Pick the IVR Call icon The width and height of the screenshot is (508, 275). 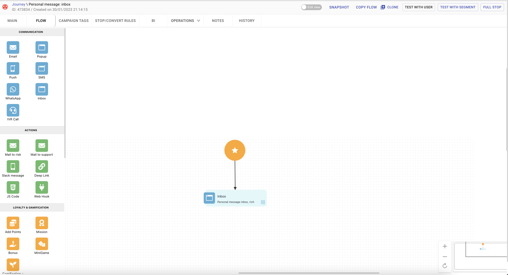(x=13, y=111)
